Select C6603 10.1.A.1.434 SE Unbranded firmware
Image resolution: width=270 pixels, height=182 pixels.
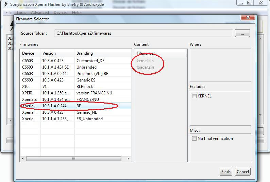coord(76,67)
